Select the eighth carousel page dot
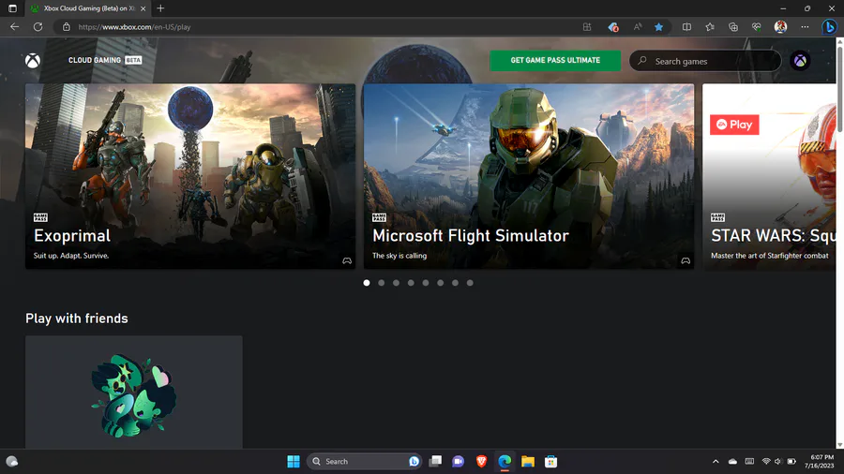Screen dimensions: 844x474 [470, 283]
